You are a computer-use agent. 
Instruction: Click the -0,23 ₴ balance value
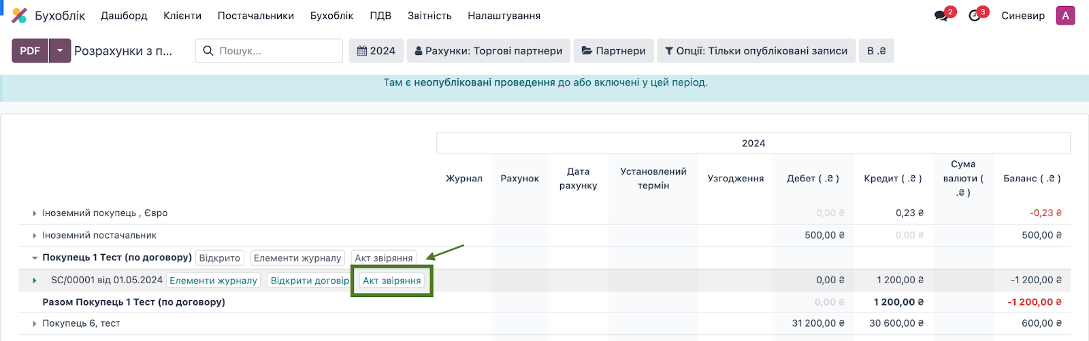(1045, 213)
